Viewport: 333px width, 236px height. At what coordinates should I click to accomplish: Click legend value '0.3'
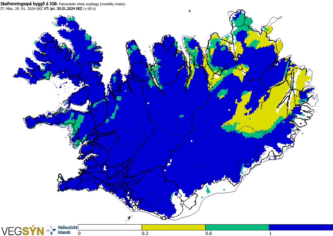(x=145, y=233)
